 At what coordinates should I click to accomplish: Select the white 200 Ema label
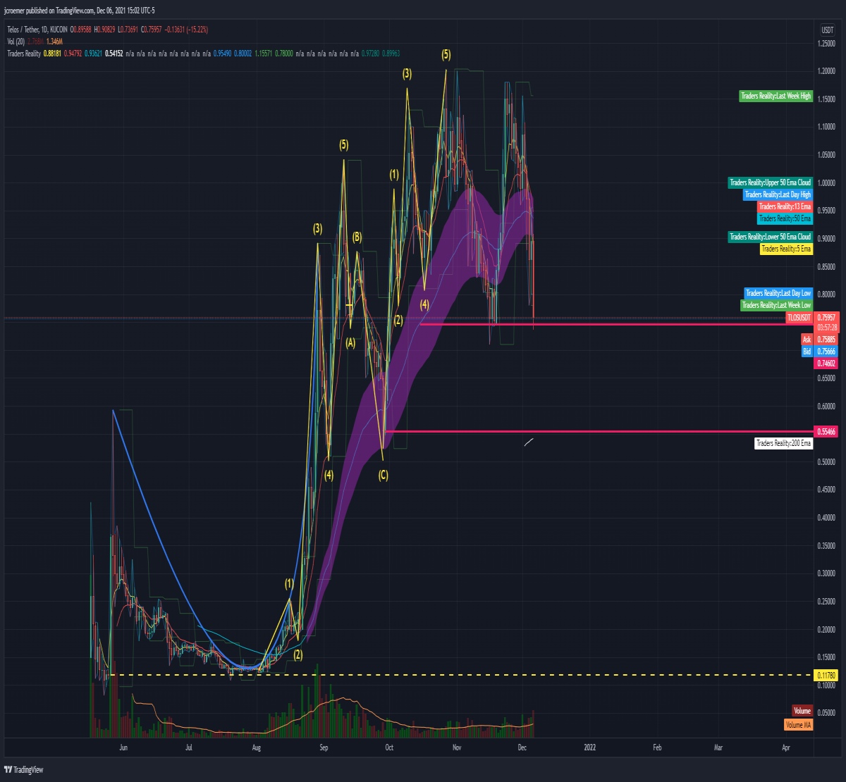783,443
